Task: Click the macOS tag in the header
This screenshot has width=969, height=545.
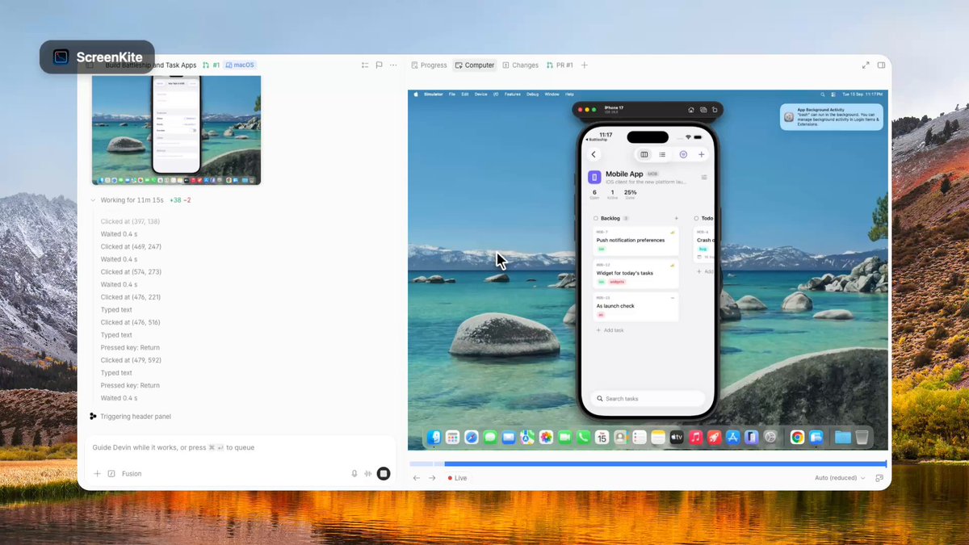Action: (240, 65)
